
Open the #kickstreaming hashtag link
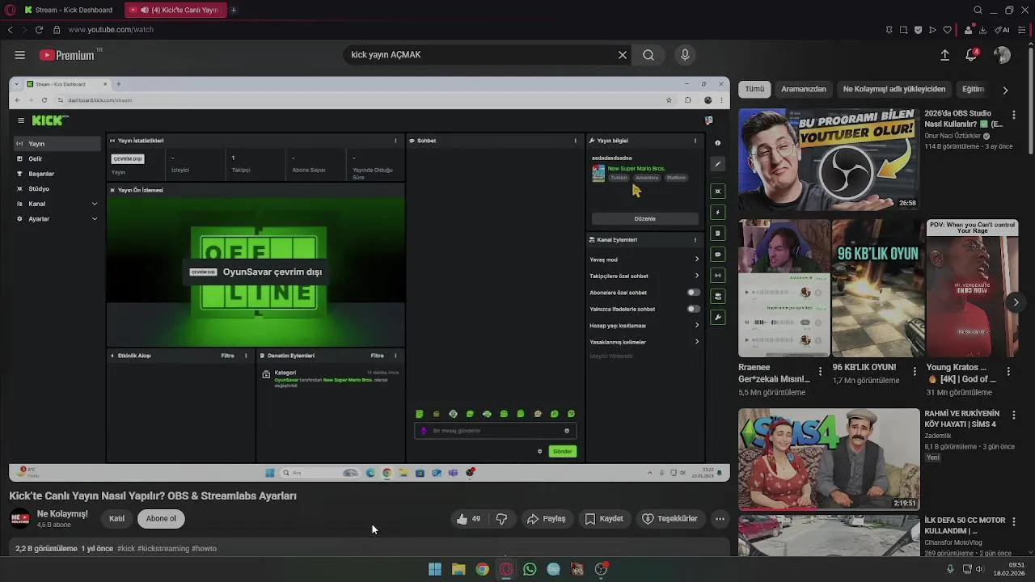point(163,548)
